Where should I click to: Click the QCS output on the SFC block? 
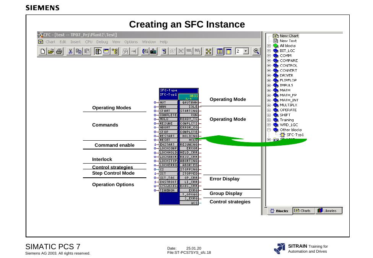coord(189,203)
